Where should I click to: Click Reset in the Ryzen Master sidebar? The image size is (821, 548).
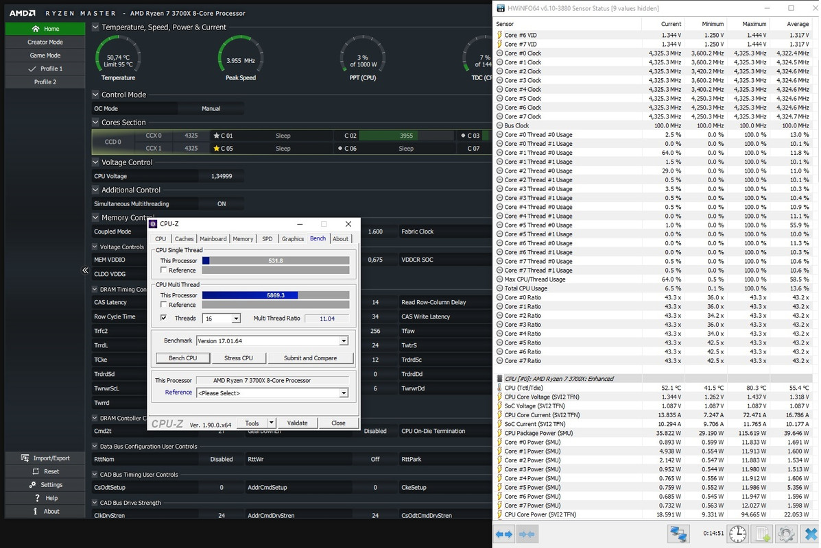(x=45, y=472)
